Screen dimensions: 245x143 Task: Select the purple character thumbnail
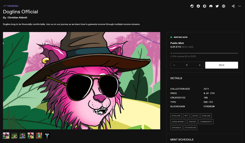(22, 135)
